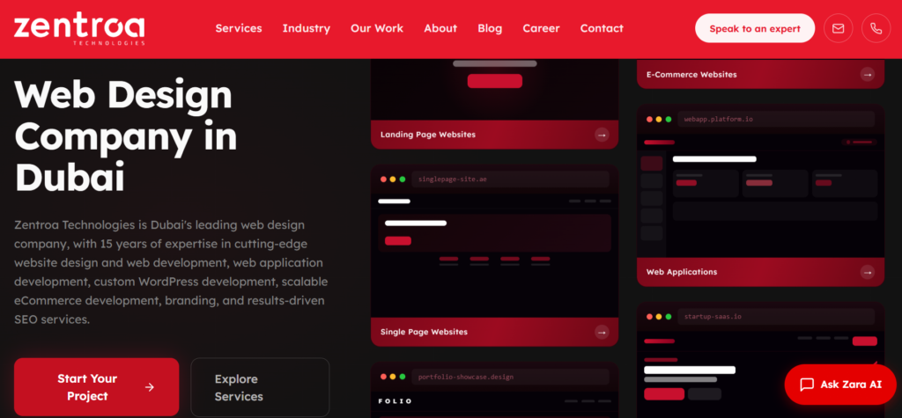Click the Zentroa Technologies logo
Screen dimensions: 902x418
[79, 28]
